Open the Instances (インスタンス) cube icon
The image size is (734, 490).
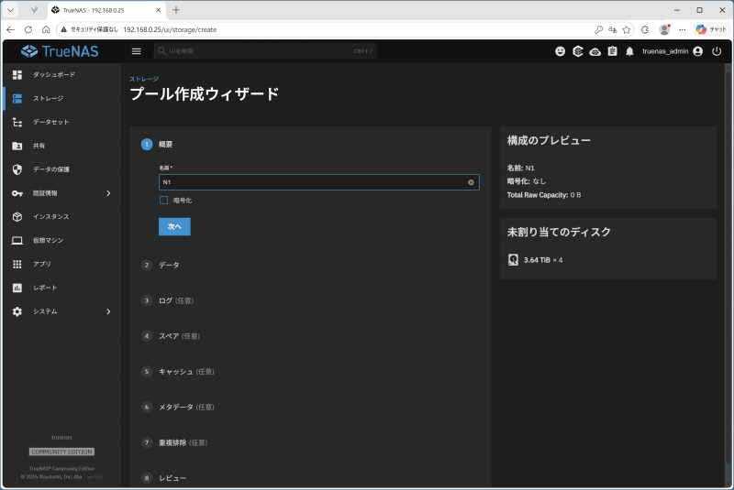tap(17, 217)
